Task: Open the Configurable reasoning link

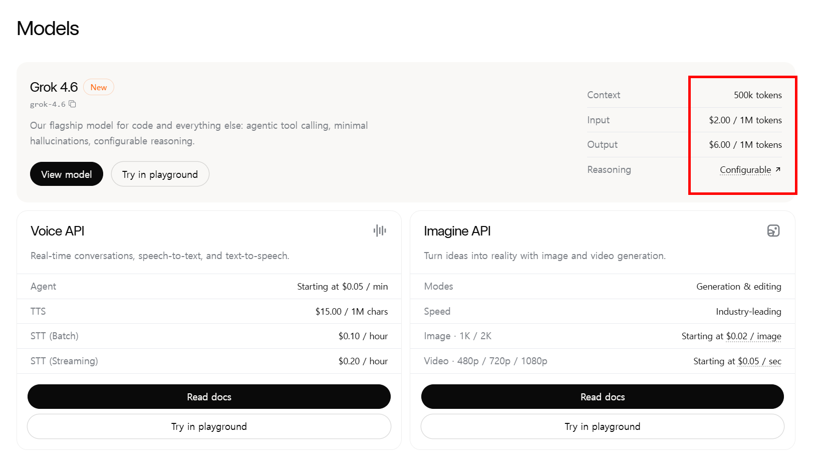Action: point(750,170)
